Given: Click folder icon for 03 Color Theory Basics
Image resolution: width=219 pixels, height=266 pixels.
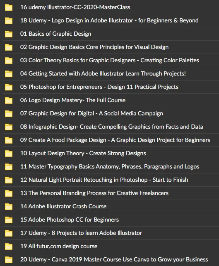Looking at the screenshot, I should (x=9, y=61).
